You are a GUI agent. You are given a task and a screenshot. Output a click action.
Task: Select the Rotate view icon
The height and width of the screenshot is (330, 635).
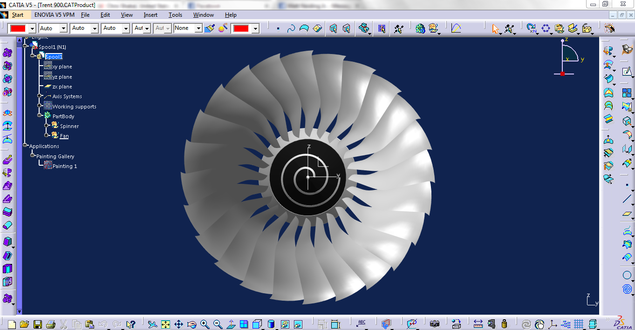click(x=191, y=324)
